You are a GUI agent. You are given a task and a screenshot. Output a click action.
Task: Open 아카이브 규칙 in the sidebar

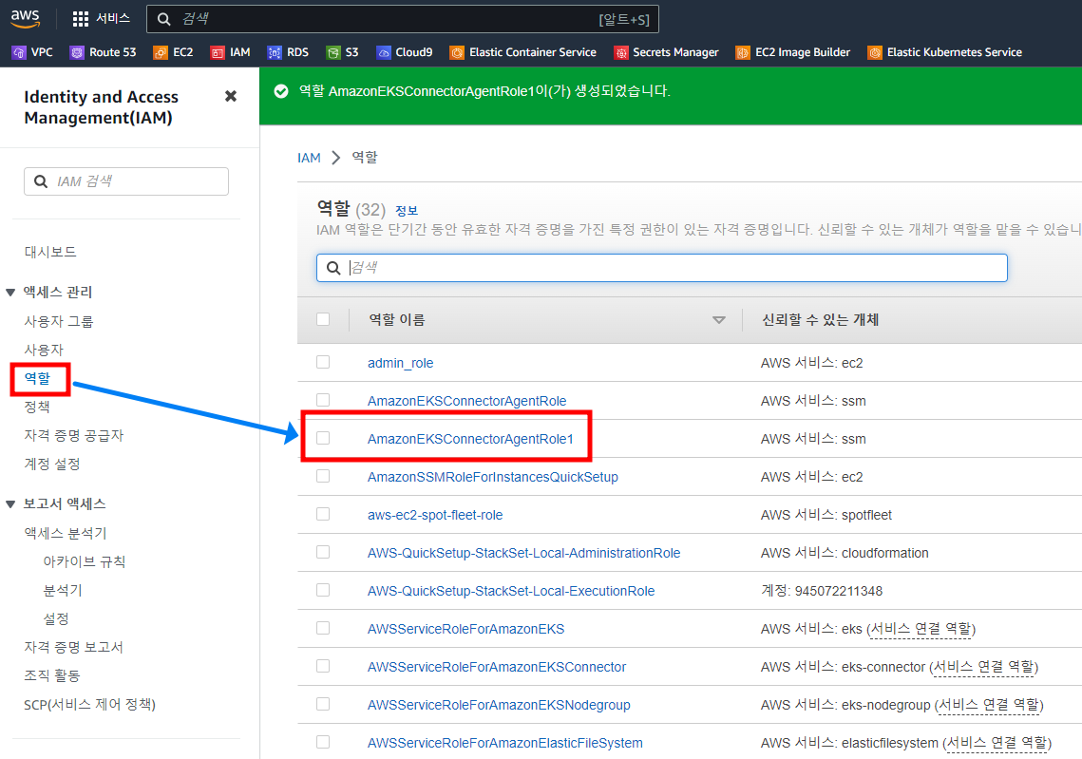pyautogui.click(x=85, y=561)
